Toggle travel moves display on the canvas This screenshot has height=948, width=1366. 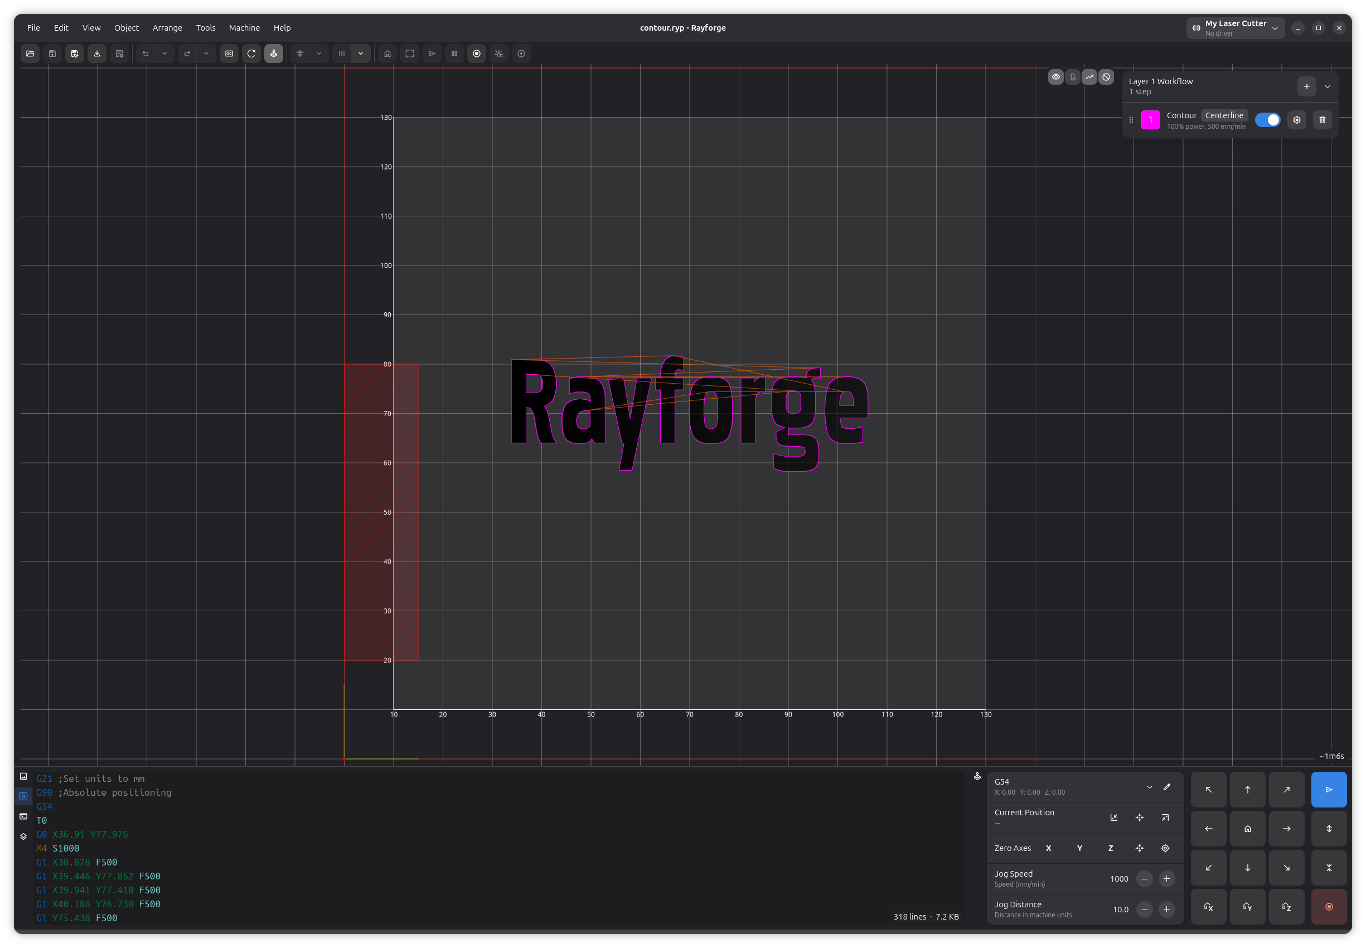point(1090,76)
